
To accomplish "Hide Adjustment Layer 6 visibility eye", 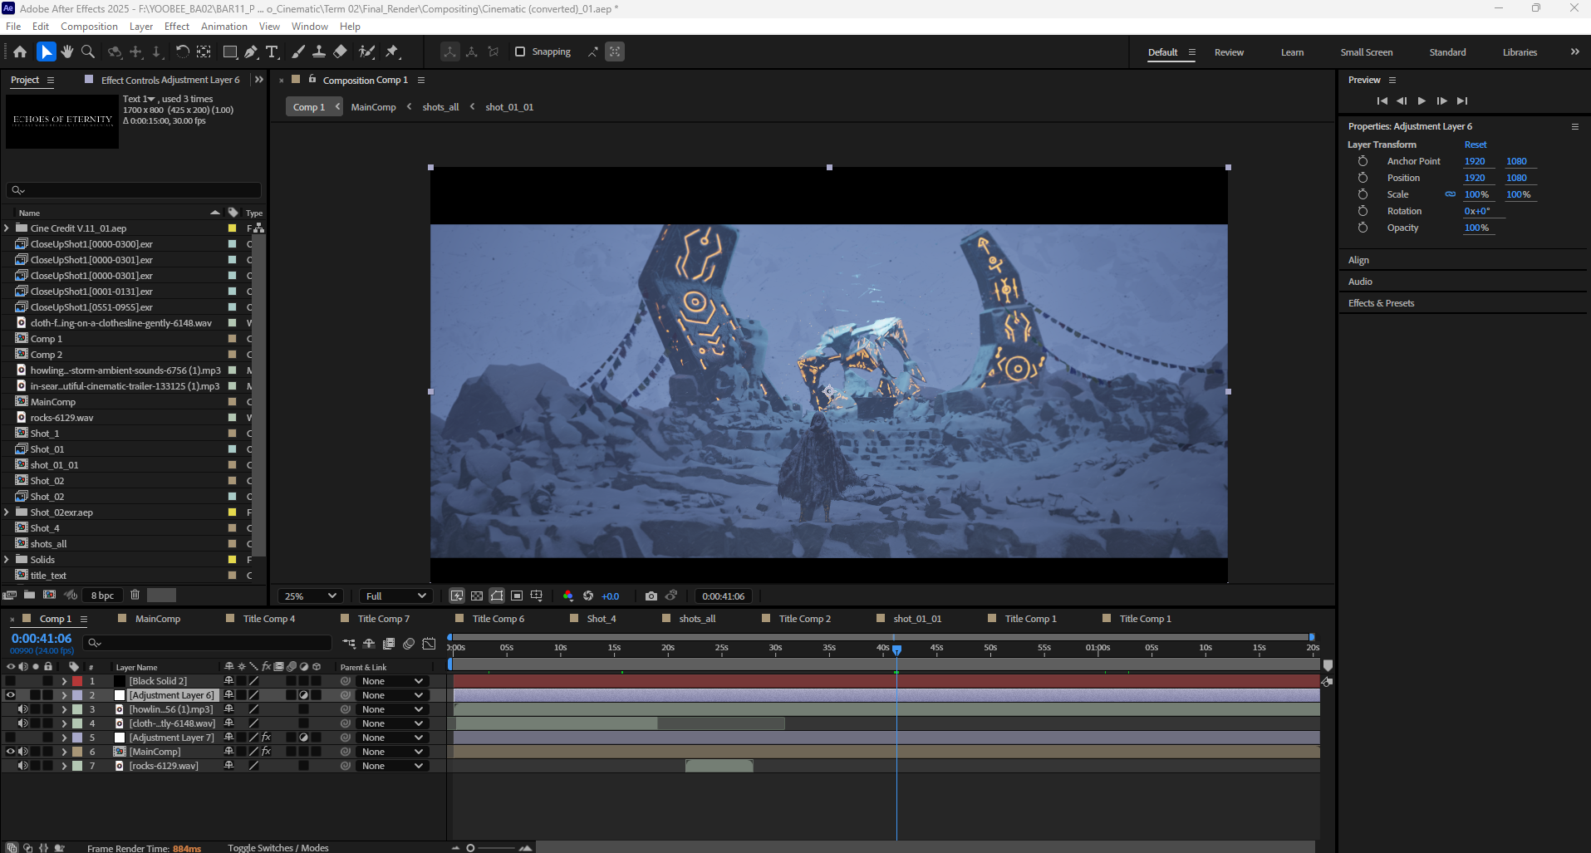I will 10,695.
